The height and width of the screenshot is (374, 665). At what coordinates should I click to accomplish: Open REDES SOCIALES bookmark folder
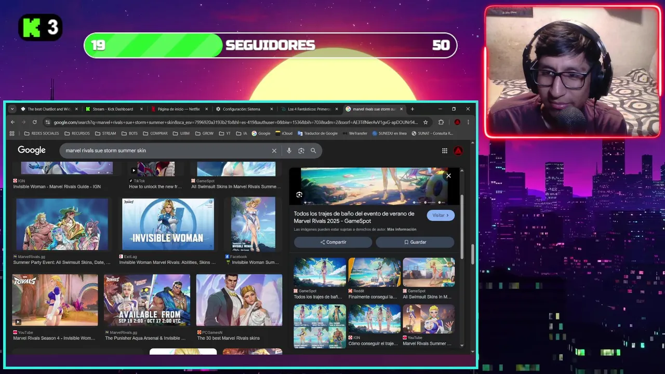(x=42, y=133)
